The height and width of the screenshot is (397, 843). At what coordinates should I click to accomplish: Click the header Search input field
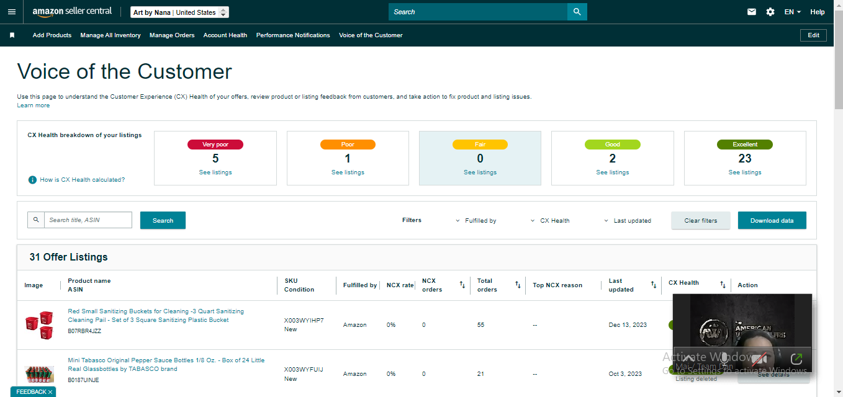478,12
